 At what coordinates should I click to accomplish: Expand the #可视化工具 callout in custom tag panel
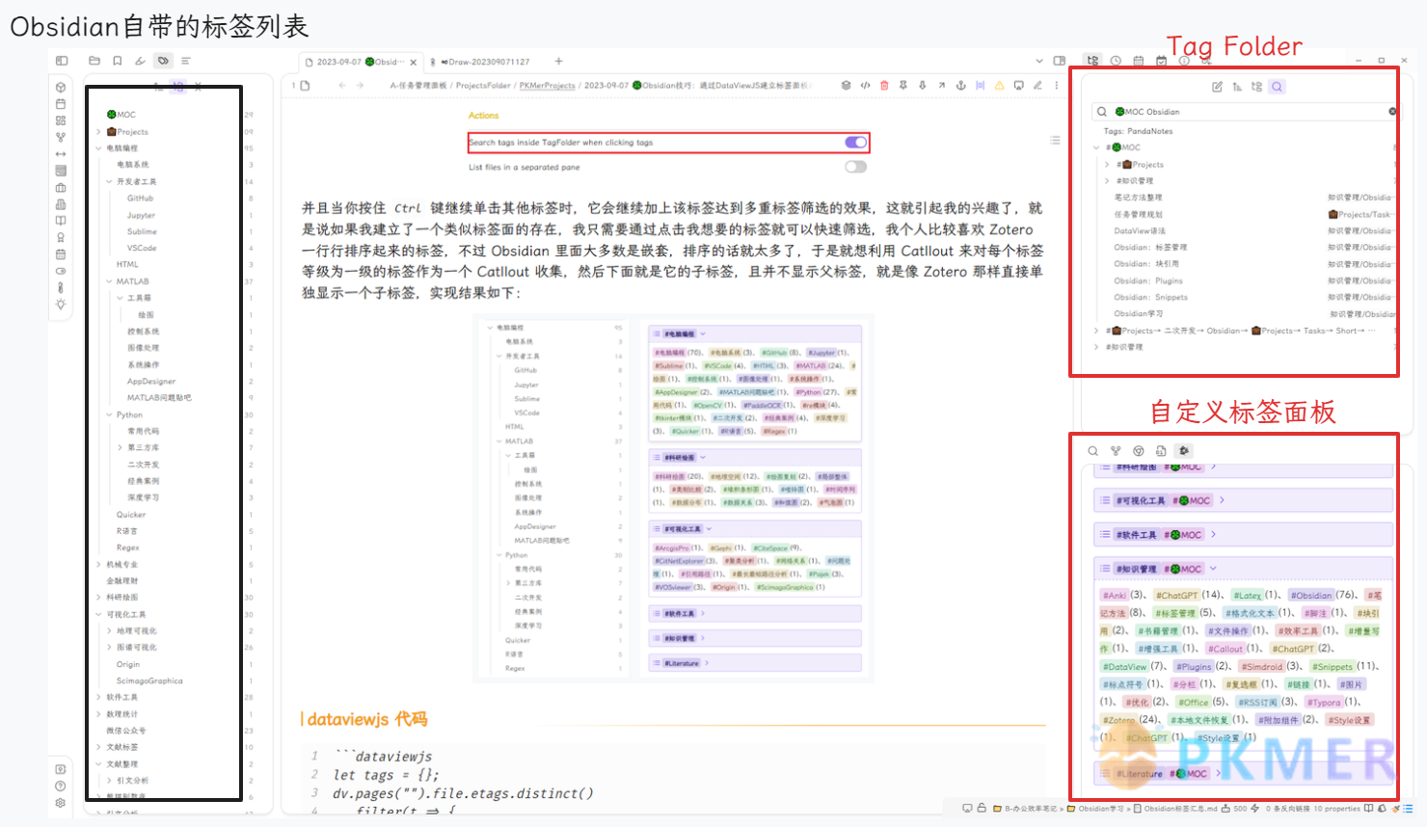pos(1222,500)
